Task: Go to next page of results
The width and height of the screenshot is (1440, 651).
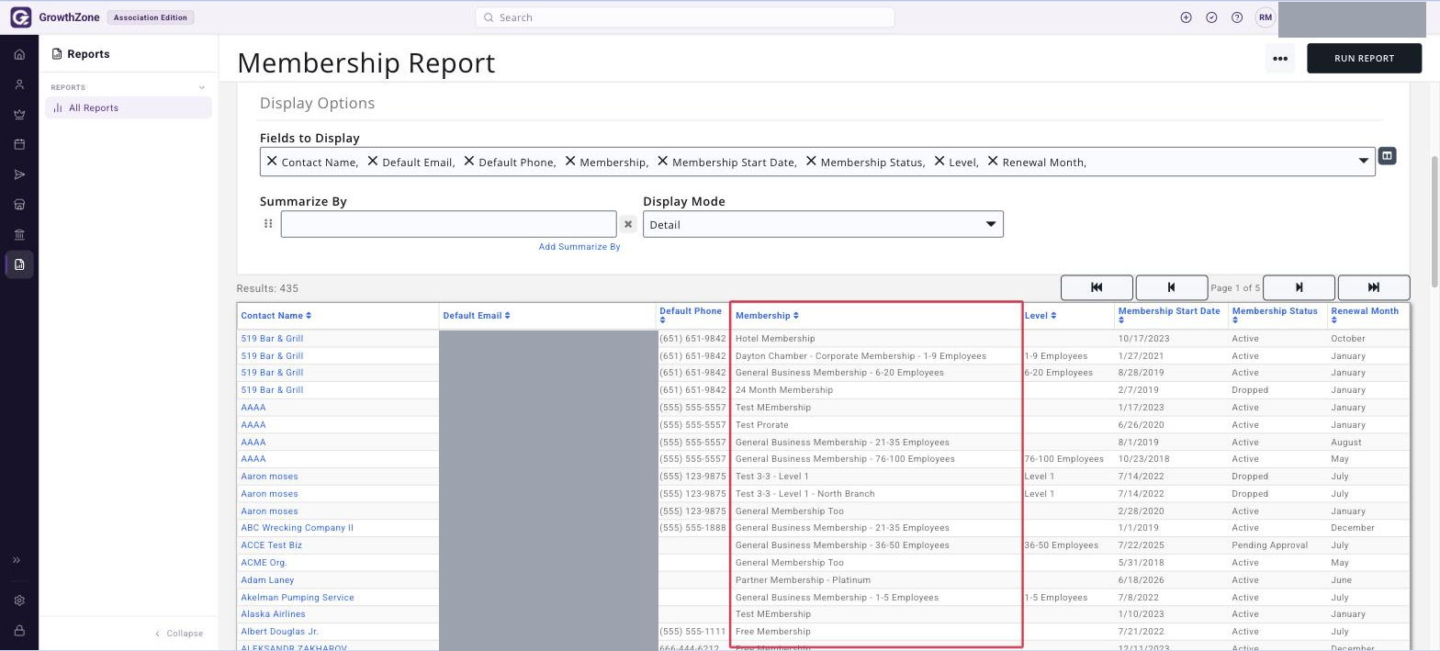Action: 1299,287
